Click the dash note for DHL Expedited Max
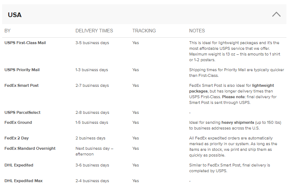This screenshot has width=291, height=196. coord(190,181)
